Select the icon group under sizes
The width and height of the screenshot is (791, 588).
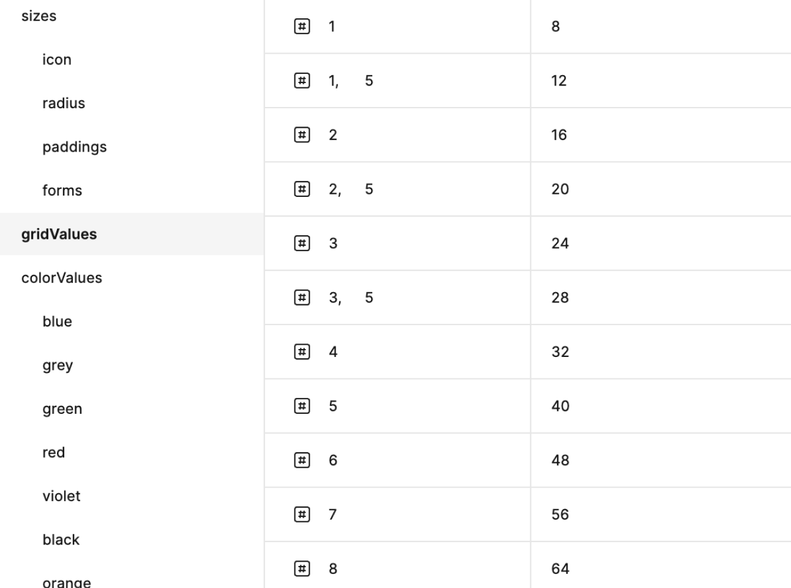click(x=57, y=60)
